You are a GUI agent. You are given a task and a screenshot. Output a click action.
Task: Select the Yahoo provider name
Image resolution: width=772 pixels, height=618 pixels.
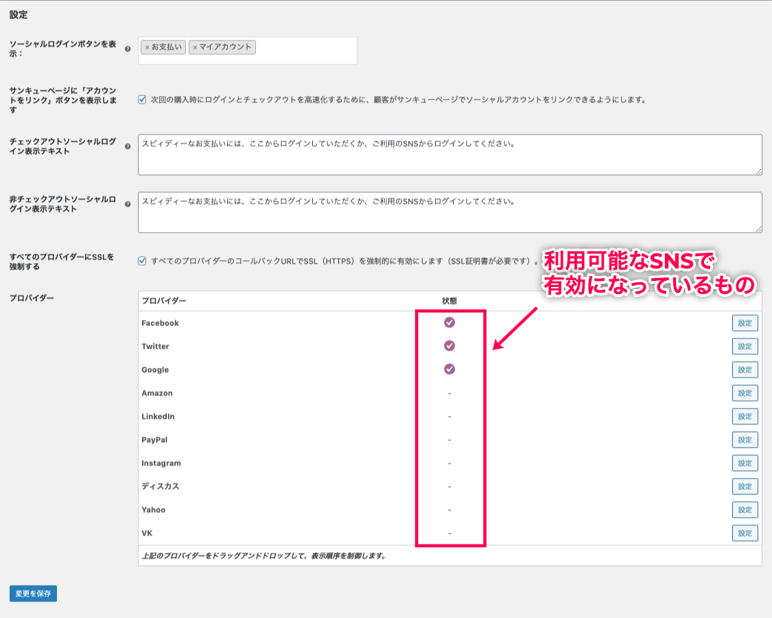(153, 510)
